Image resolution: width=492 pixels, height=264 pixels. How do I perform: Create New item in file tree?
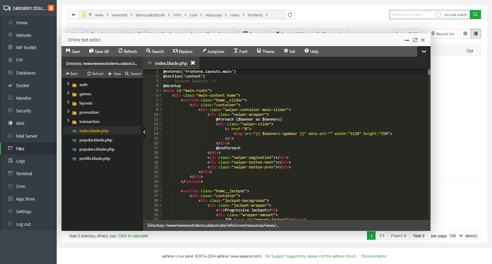click(114, 74)
